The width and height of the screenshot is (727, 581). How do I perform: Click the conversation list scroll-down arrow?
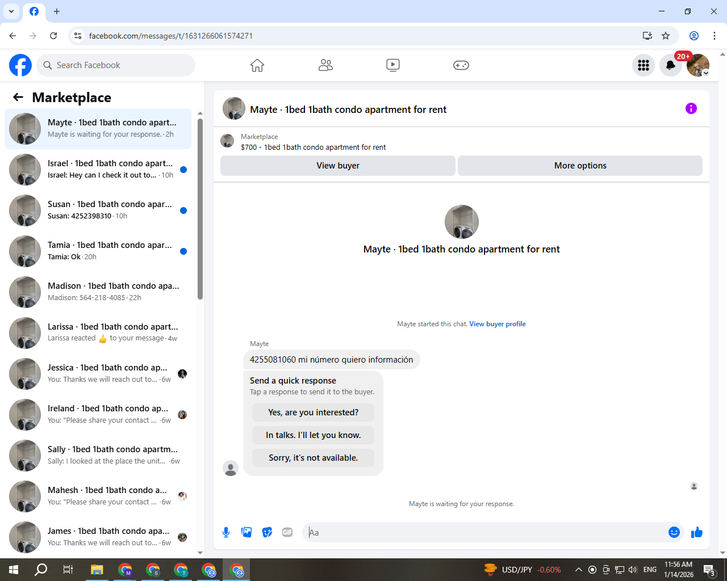(x=200, y=553)
